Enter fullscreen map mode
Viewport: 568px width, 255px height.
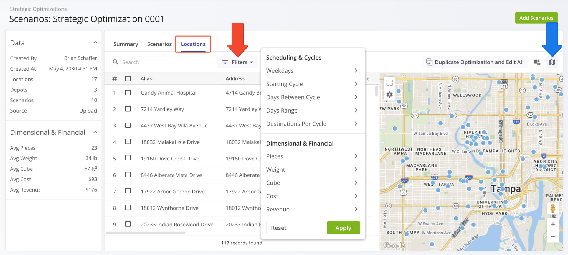[389, 82]
